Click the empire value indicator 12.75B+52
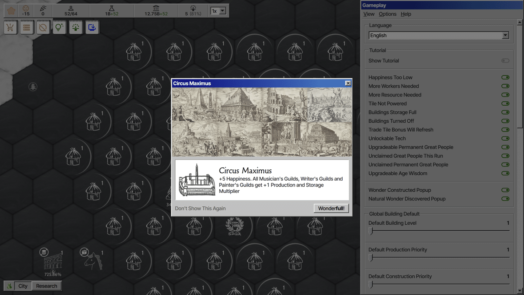Viewport: 524px width, 295px height. [x=156, y=10]
